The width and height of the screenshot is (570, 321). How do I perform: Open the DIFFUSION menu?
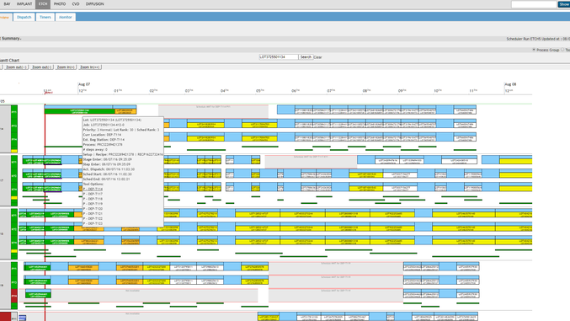[x=95, y=4]
